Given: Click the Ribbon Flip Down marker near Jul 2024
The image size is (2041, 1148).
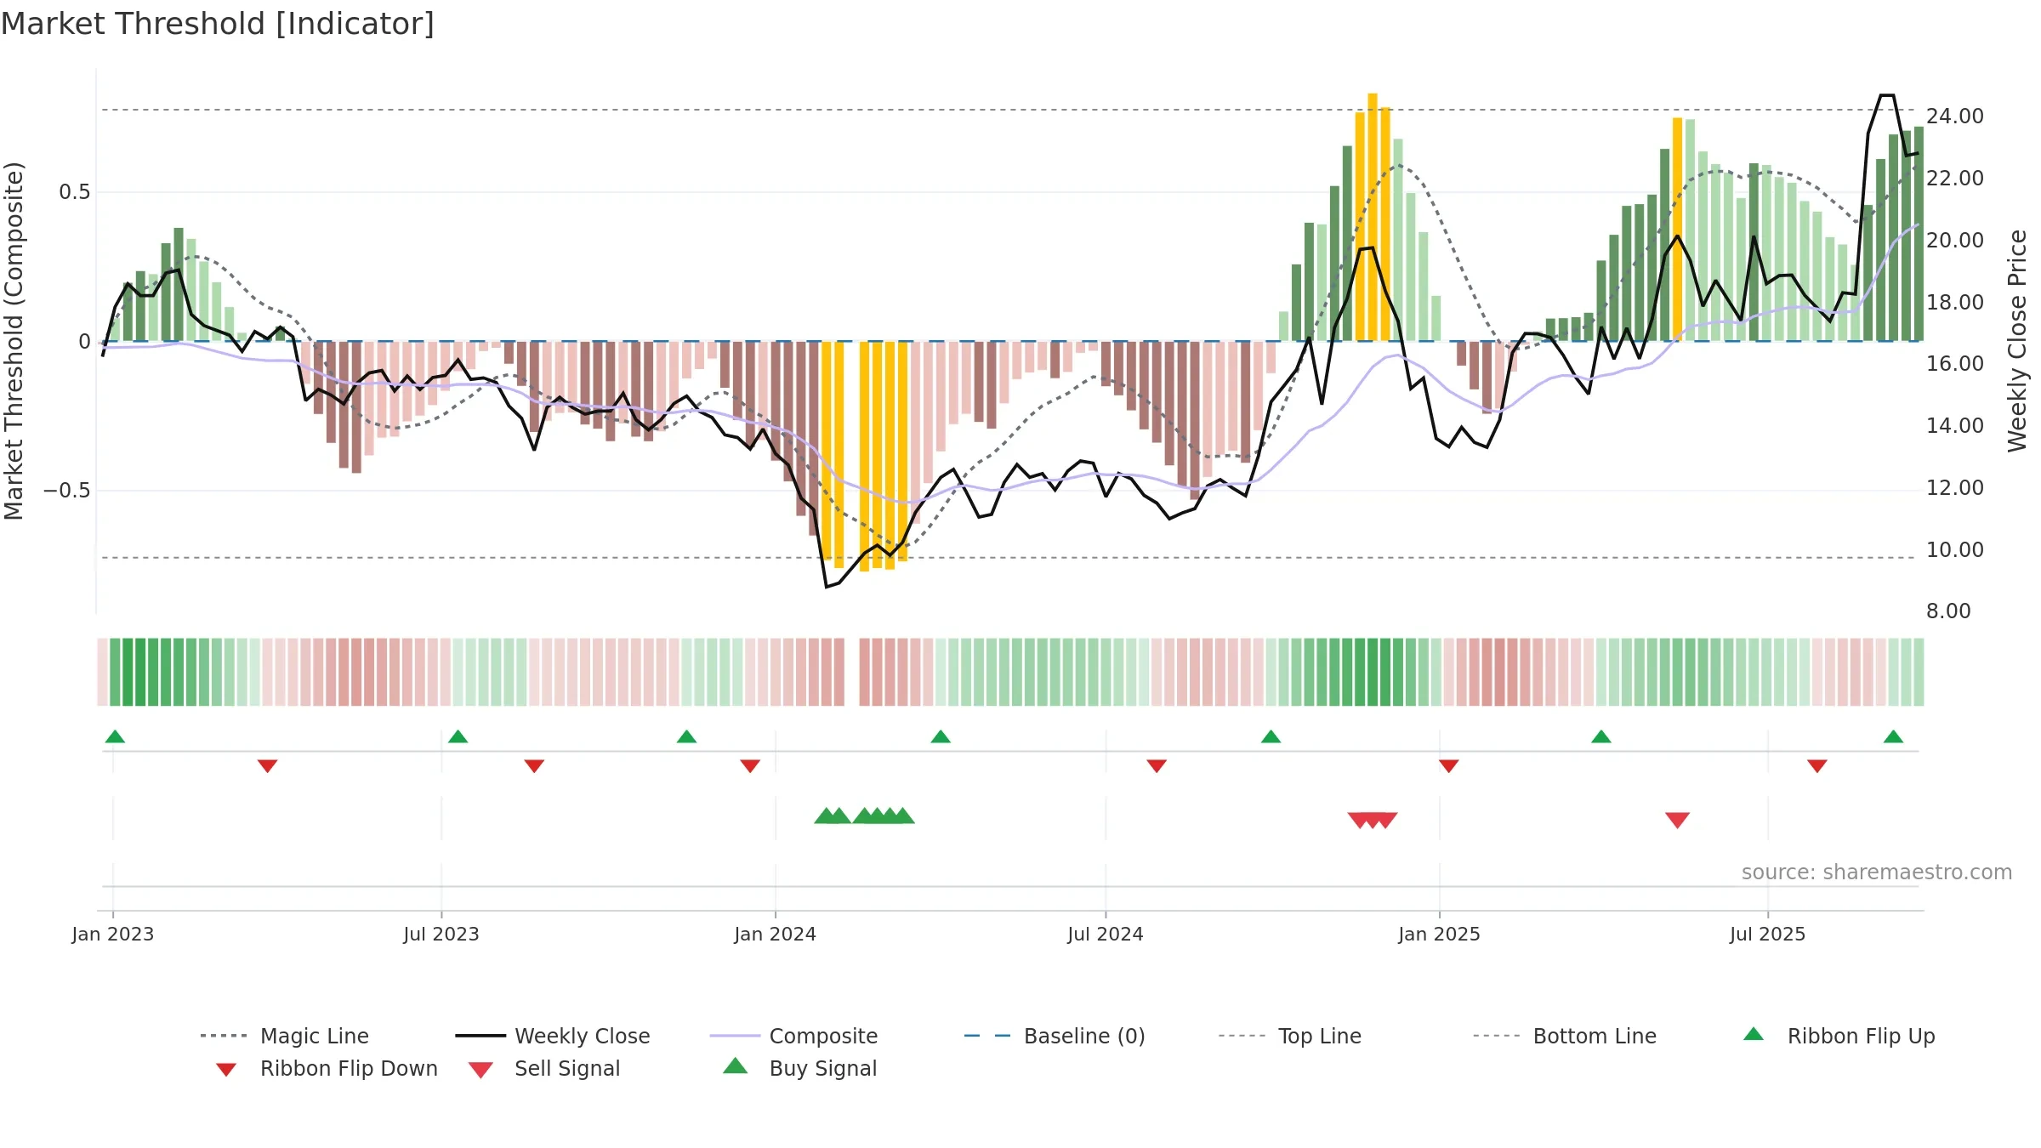Looking at the screenshot, I should [1157, 766].
